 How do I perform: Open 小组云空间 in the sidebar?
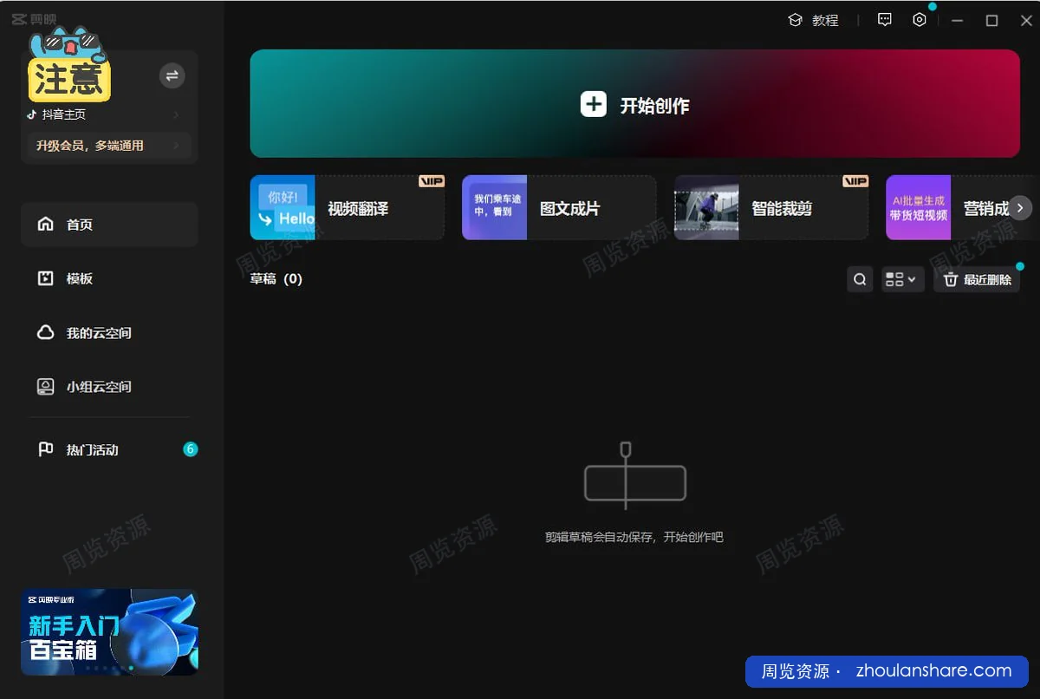109,387
